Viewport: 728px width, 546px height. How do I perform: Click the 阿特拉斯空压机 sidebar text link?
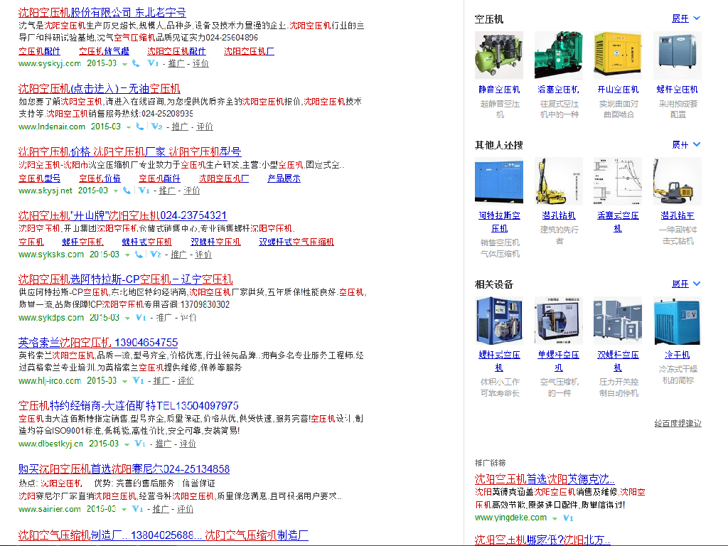click(499, 222)
